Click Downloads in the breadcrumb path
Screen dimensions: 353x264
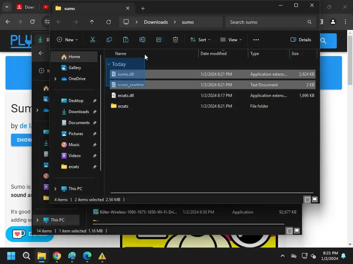point(156,22)
